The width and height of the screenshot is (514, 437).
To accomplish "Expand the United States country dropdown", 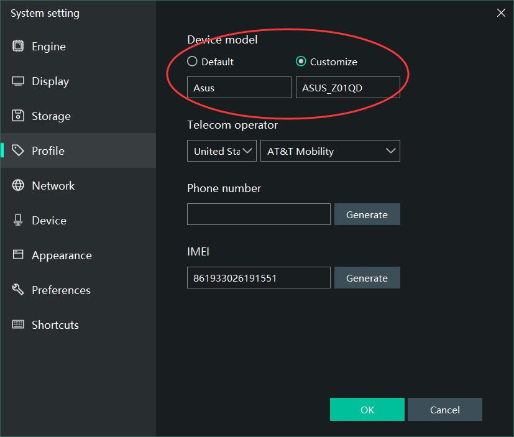I will [222, 151].
